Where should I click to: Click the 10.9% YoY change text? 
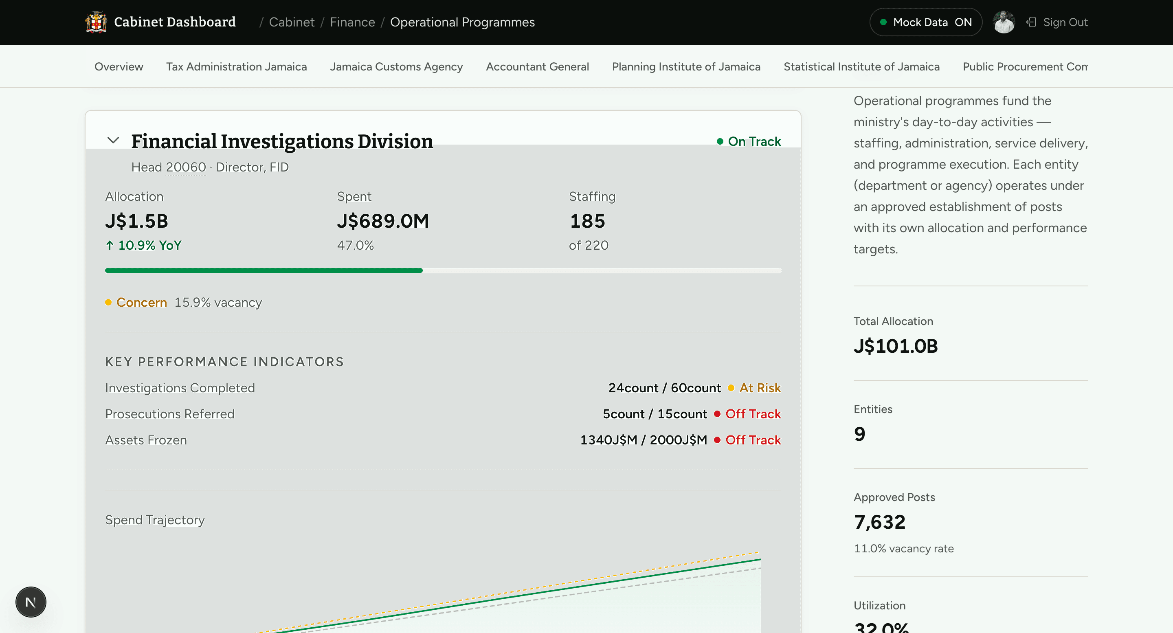point(149,245)
